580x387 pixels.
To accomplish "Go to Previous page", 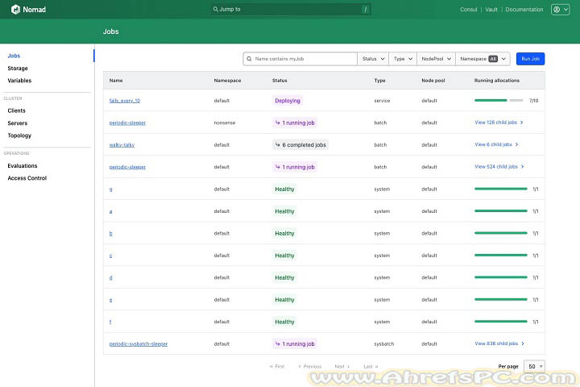I will tap(310, 366).
